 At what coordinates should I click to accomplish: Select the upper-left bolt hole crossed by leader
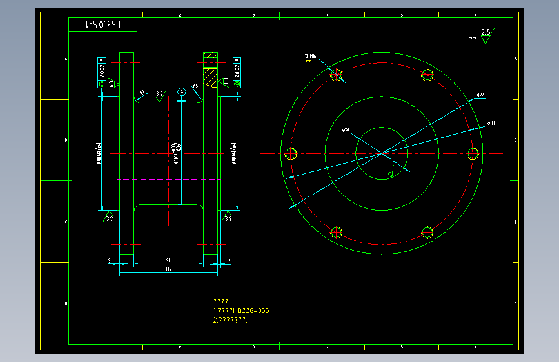click(337, 75)
